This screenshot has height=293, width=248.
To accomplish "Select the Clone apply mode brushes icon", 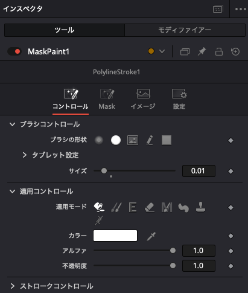I will pyautogui.click(x=116, y=207).
